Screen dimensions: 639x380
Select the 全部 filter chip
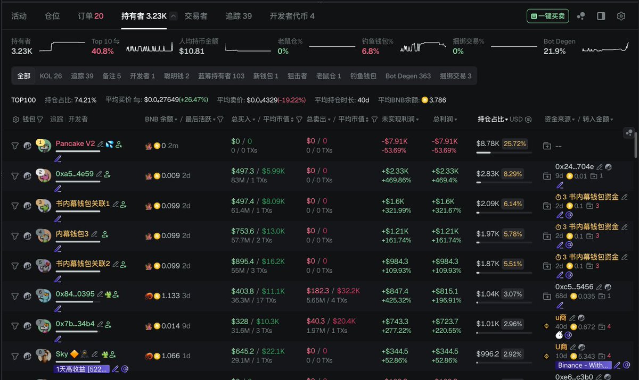(x=24, y=76)
